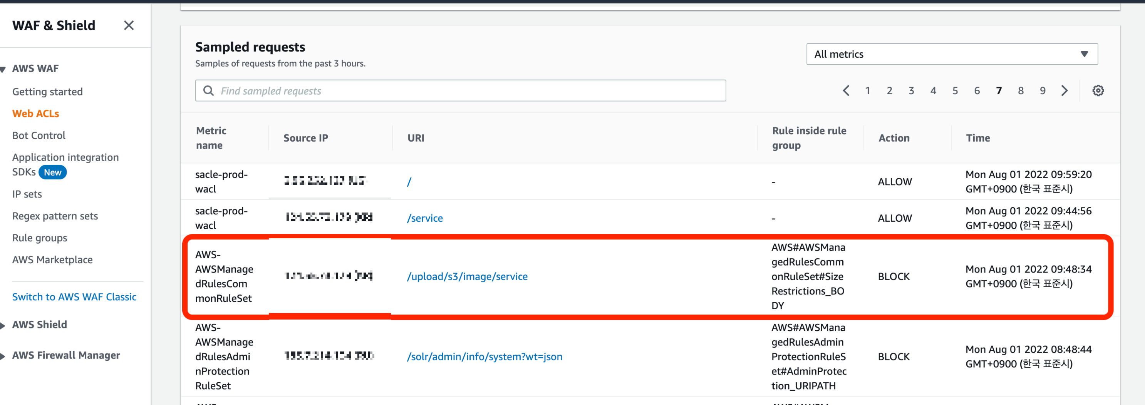The height and width of the screenshot is (405, 1145).
Task: Open Regex pattern sets
Action: click(55, 216)
